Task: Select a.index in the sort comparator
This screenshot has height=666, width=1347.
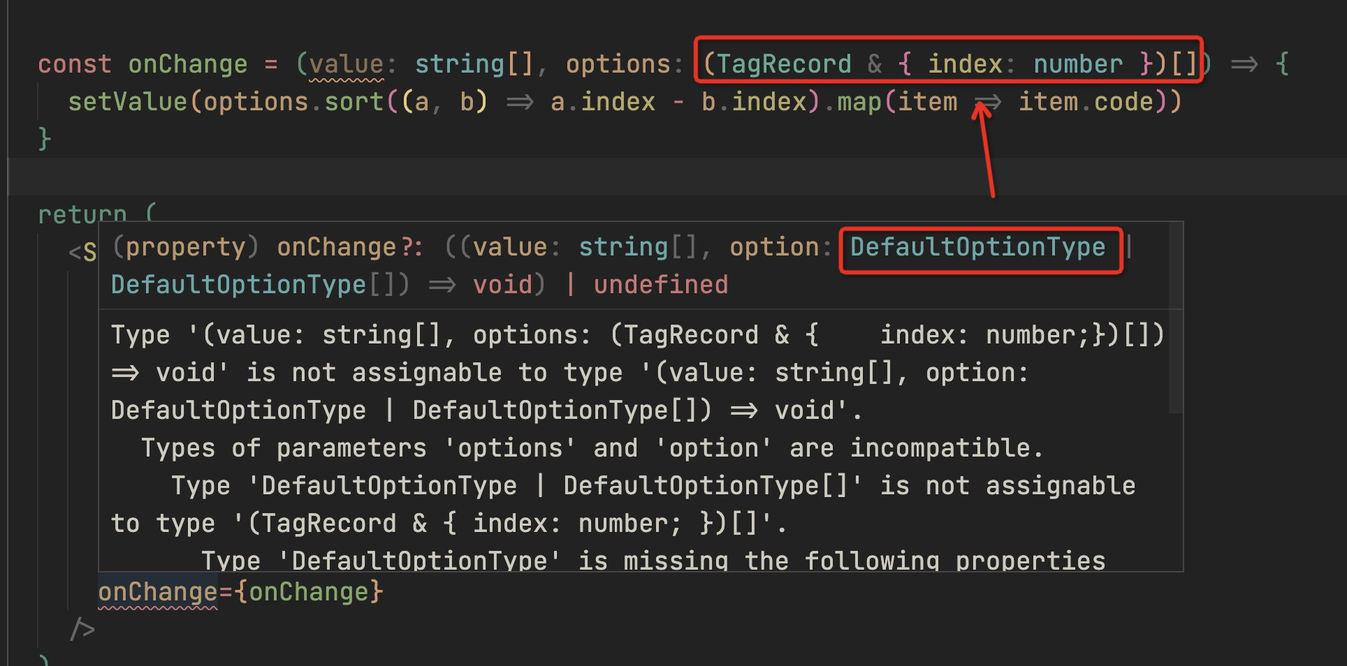Action: pos(602,101)
